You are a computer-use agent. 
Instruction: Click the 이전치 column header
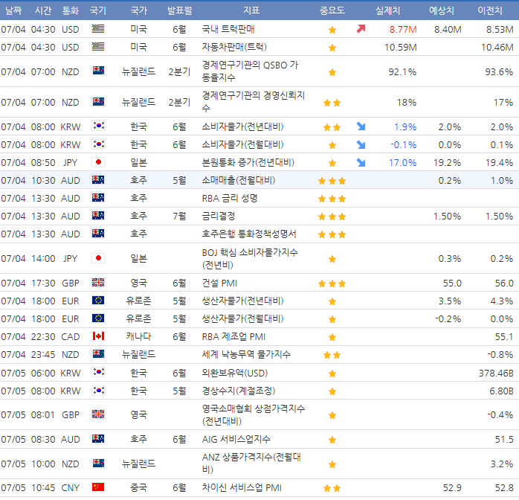(490, 10)
